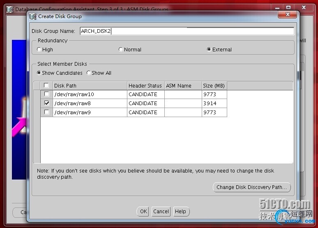318x228 pixels.
Task: Choose Show Candidates radio button
Action: pyautogui.click(x=39, y=73)
